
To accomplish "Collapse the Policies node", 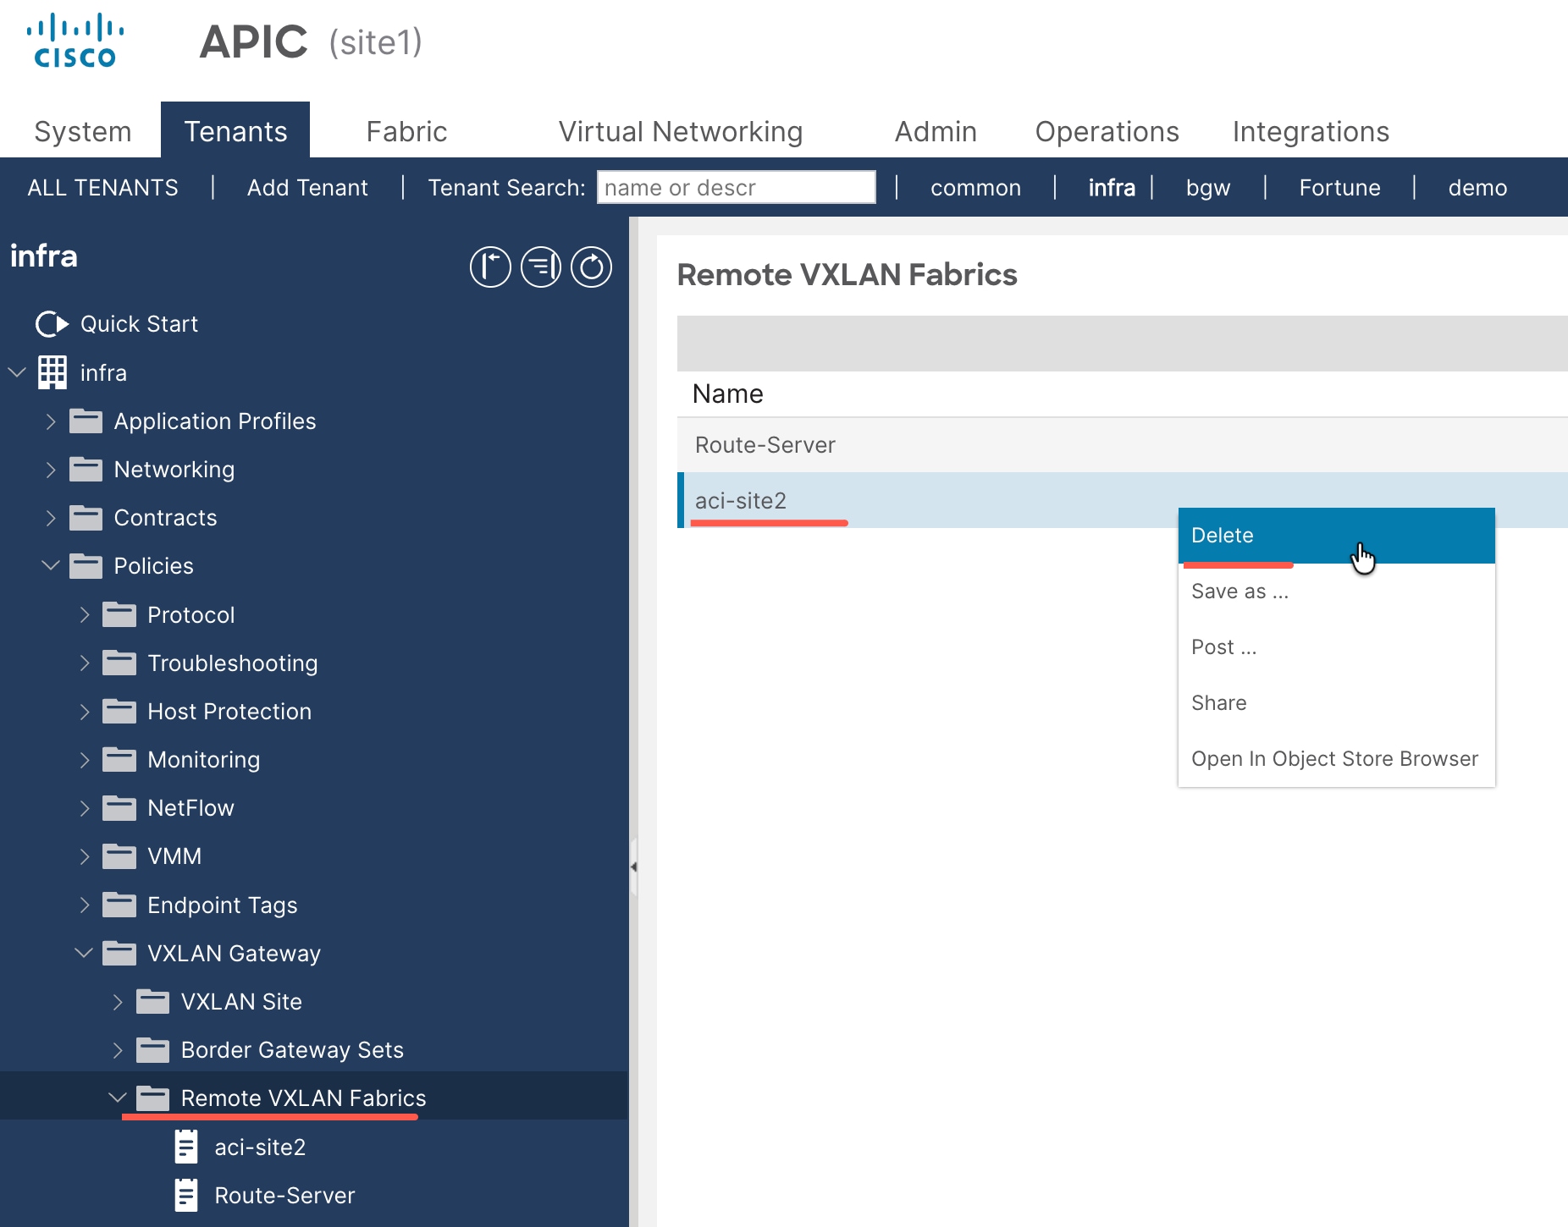I will [51, 565].
